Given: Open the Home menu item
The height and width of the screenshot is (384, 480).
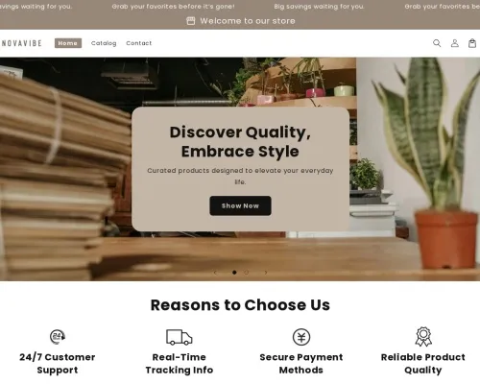Looking at the screenshot, I should (68, 43).
